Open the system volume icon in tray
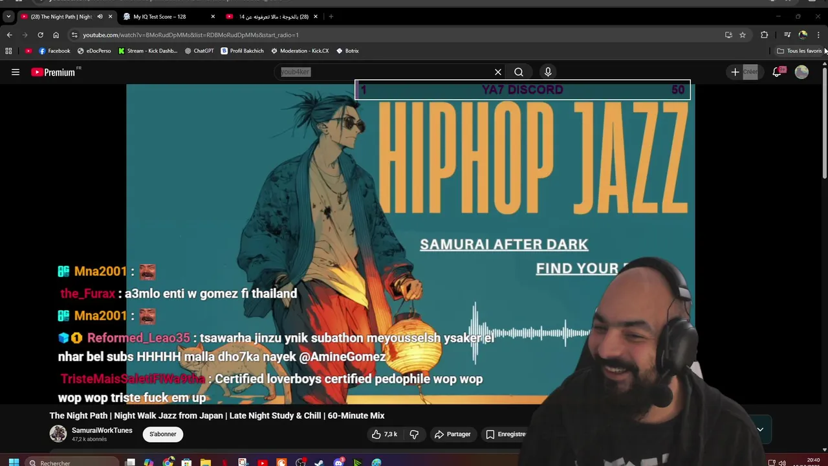The width and height of the screenshot is (828, 466). coord(782,463)
